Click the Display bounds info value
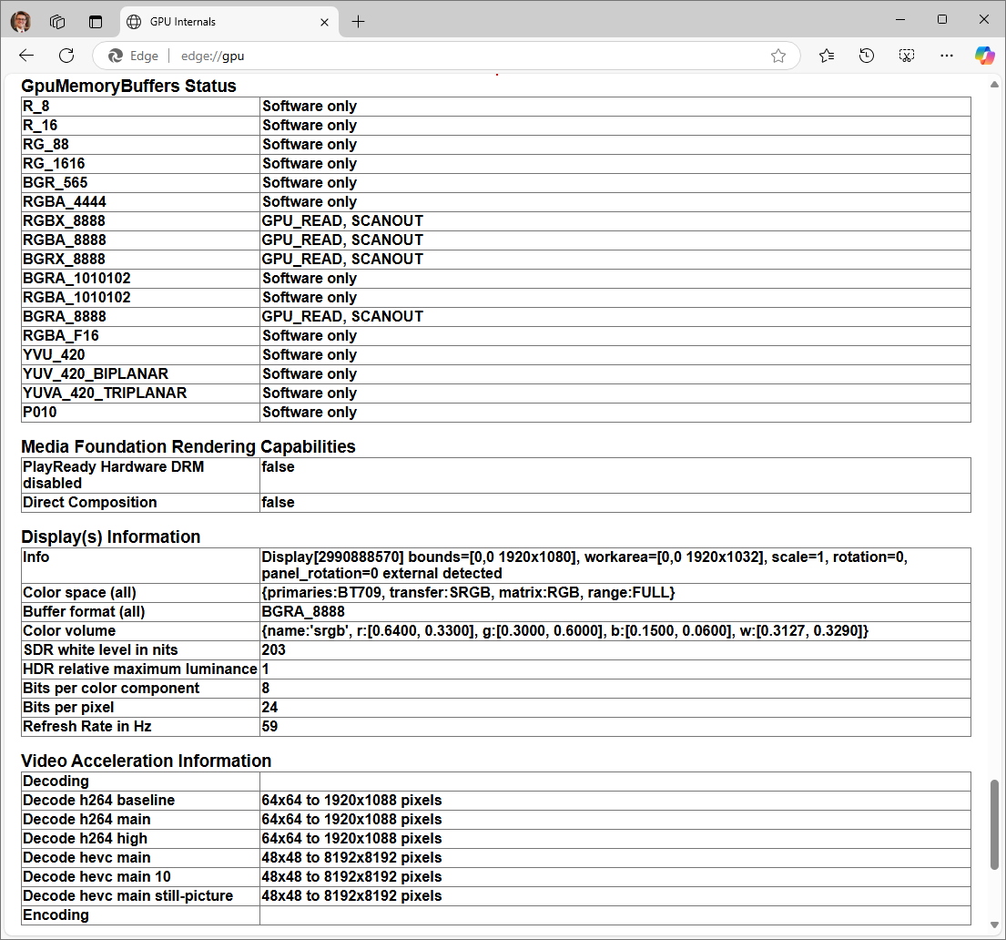 [584, 565]
